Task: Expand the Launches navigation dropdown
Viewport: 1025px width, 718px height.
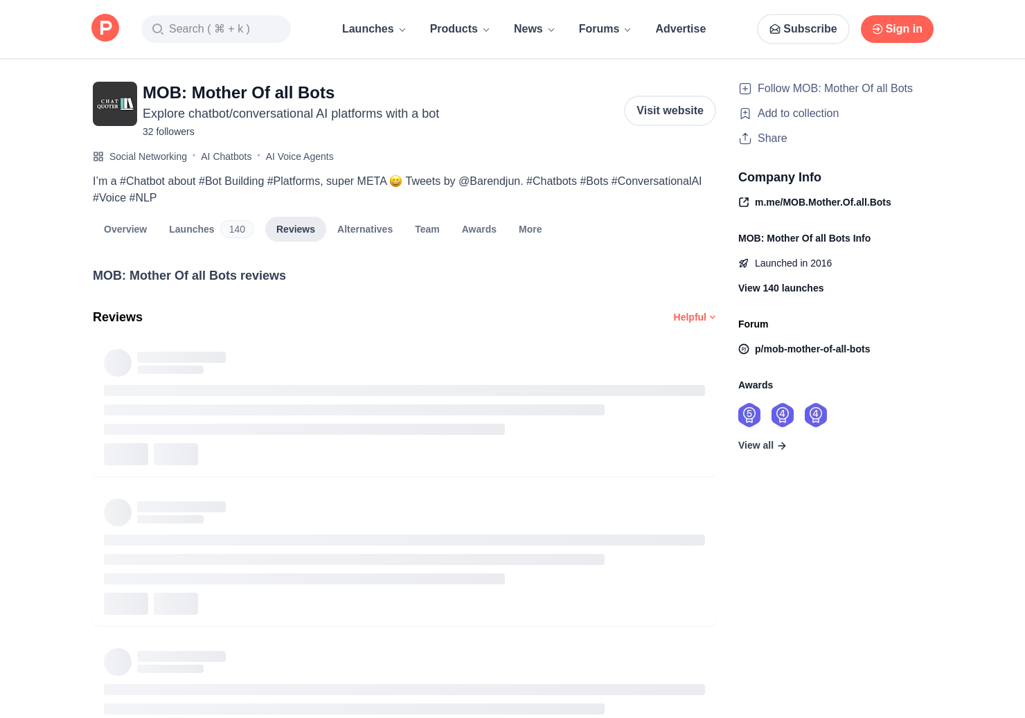Action: click(374, 29)
